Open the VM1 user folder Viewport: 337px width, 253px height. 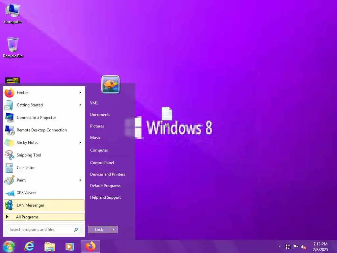coord(94,103)
